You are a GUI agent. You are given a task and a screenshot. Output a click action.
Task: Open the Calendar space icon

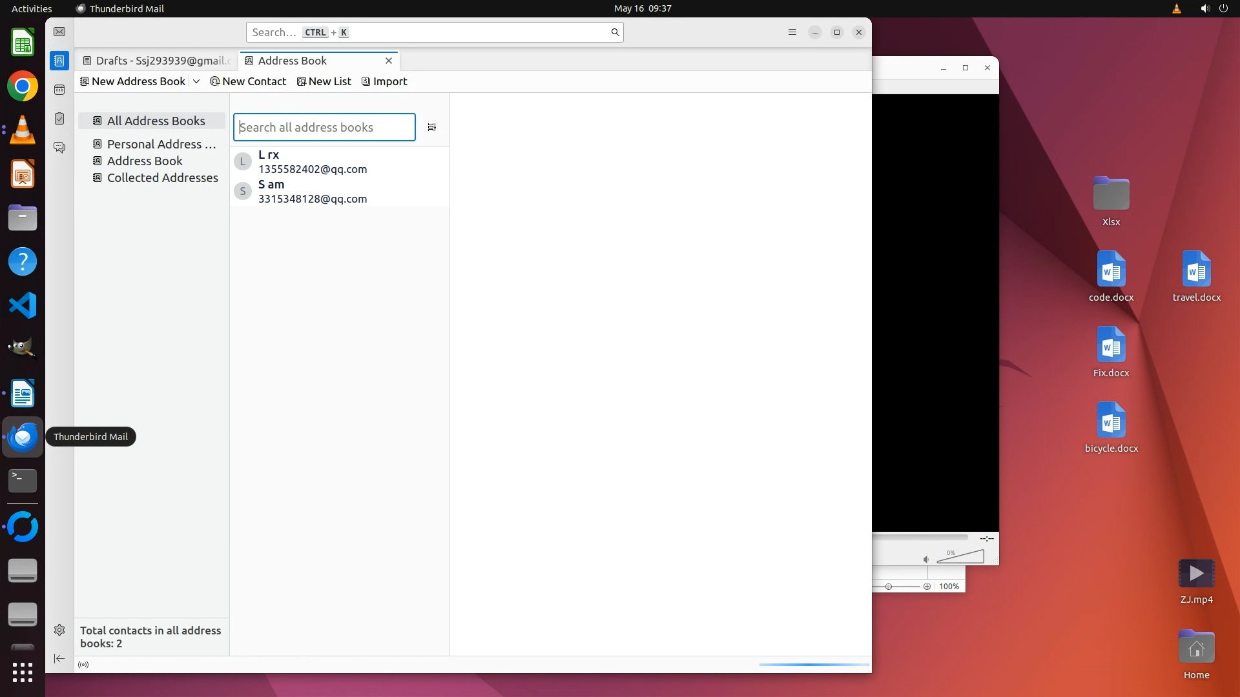click(59, 90)
